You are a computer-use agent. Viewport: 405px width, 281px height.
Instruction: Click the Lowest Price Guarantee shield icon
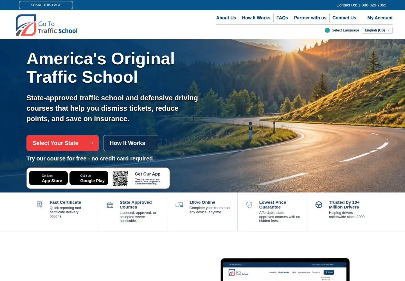pos(249,205)
